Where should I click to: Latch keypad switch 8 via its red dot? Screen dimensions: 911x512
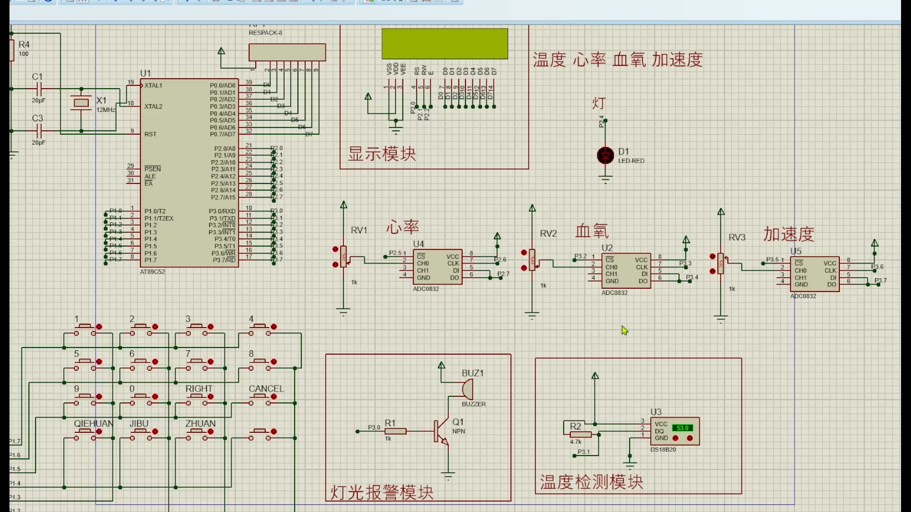(x=274, y=362)
